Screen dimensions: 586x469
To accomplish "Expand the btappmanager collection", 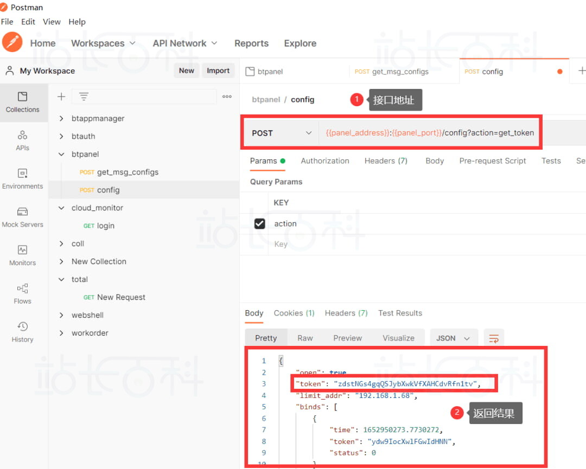I will click(61, 118).
